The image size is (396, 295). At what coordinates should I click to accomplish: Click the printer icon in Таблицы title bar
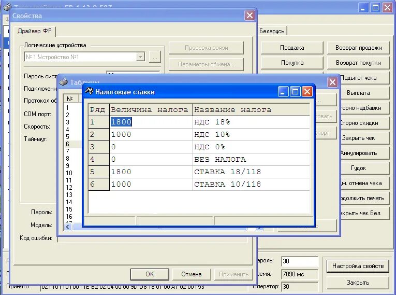(x=63, y=82)
